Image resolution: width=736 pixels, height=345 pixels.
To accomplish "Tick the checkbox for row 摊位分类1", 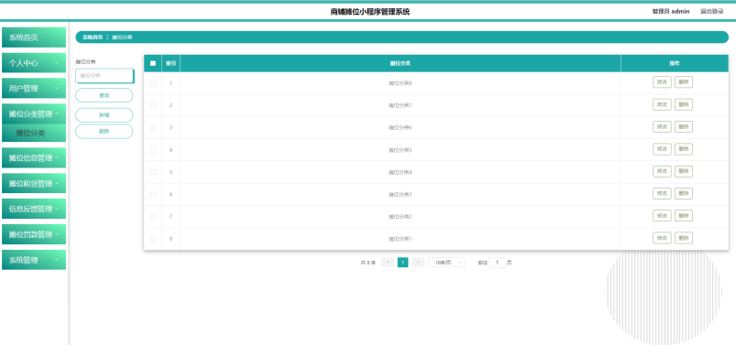I will [x=152, y=239].
